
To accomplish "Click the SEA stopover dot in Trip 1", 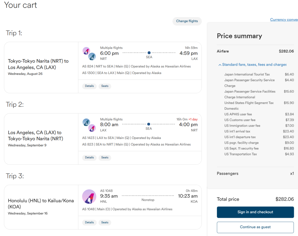I will [149, 53].
